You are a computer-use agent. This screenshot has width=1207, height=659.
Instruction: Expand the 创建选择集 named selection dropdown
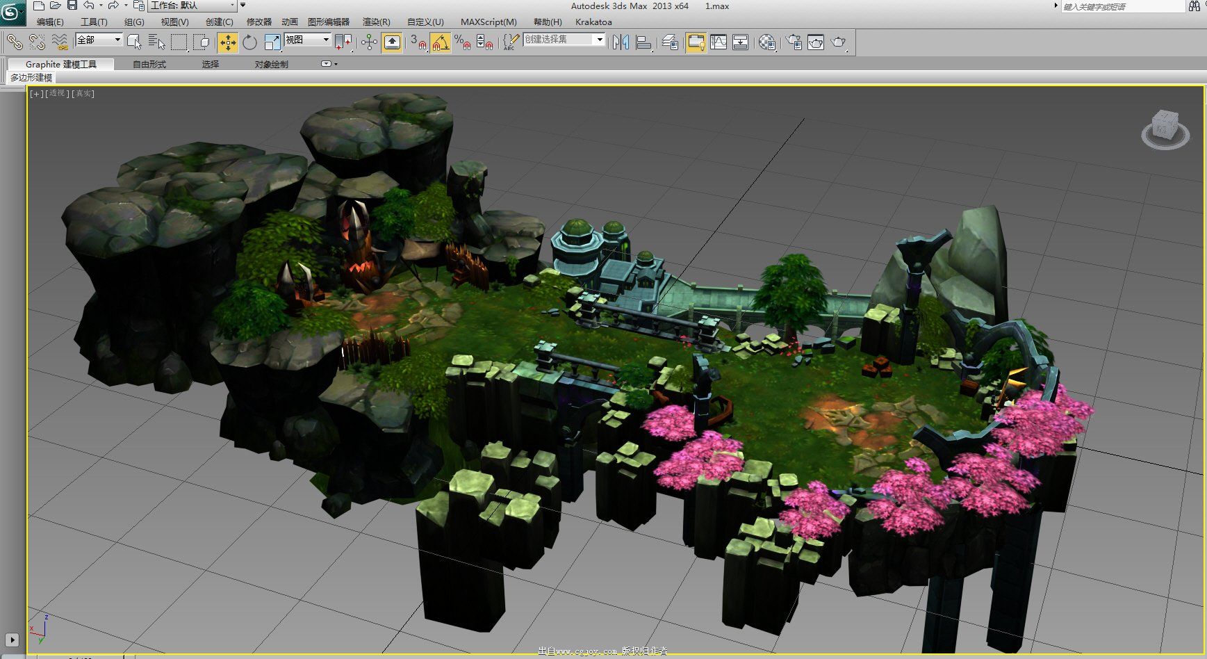pyautogui.click(x=599, y=40)
